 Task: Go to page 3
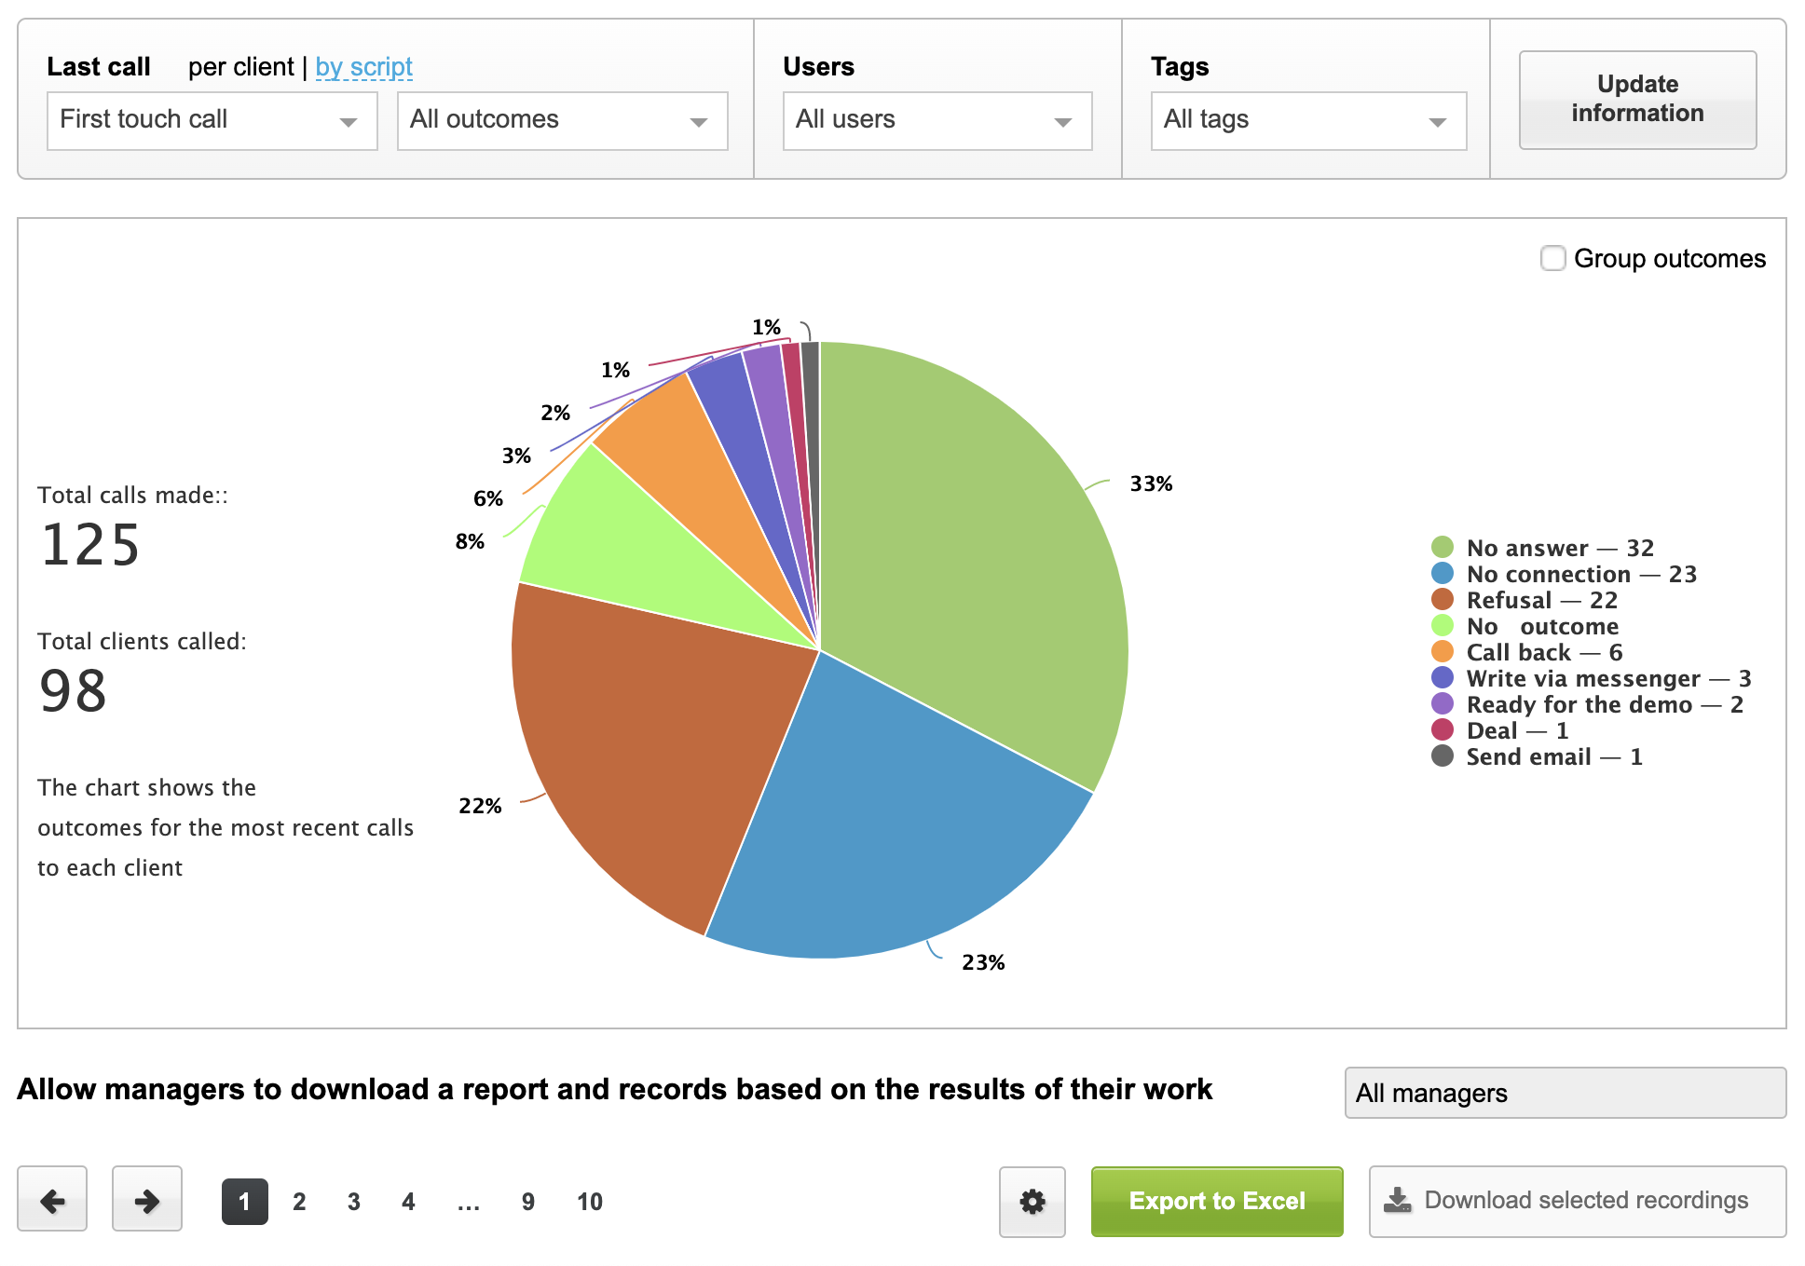point(353,1202)
